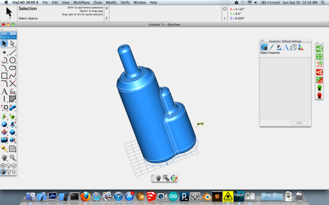Toggle the Object Properties tab in the Inspector
The width and height of the screenshot is (329, 205).
264,47
